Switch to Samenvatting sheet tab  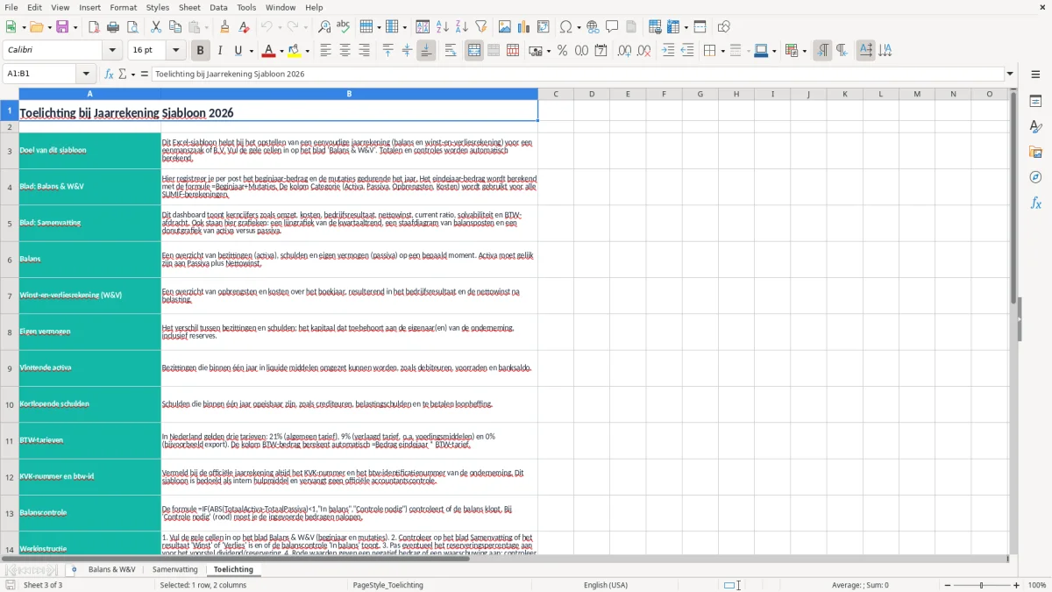(174, 569)
